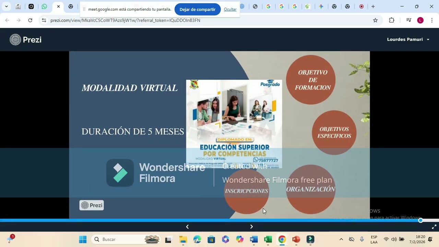This screenshot has width=439, height=247.
Task: Open a new browser tab
Action: (x=373, y=7)
